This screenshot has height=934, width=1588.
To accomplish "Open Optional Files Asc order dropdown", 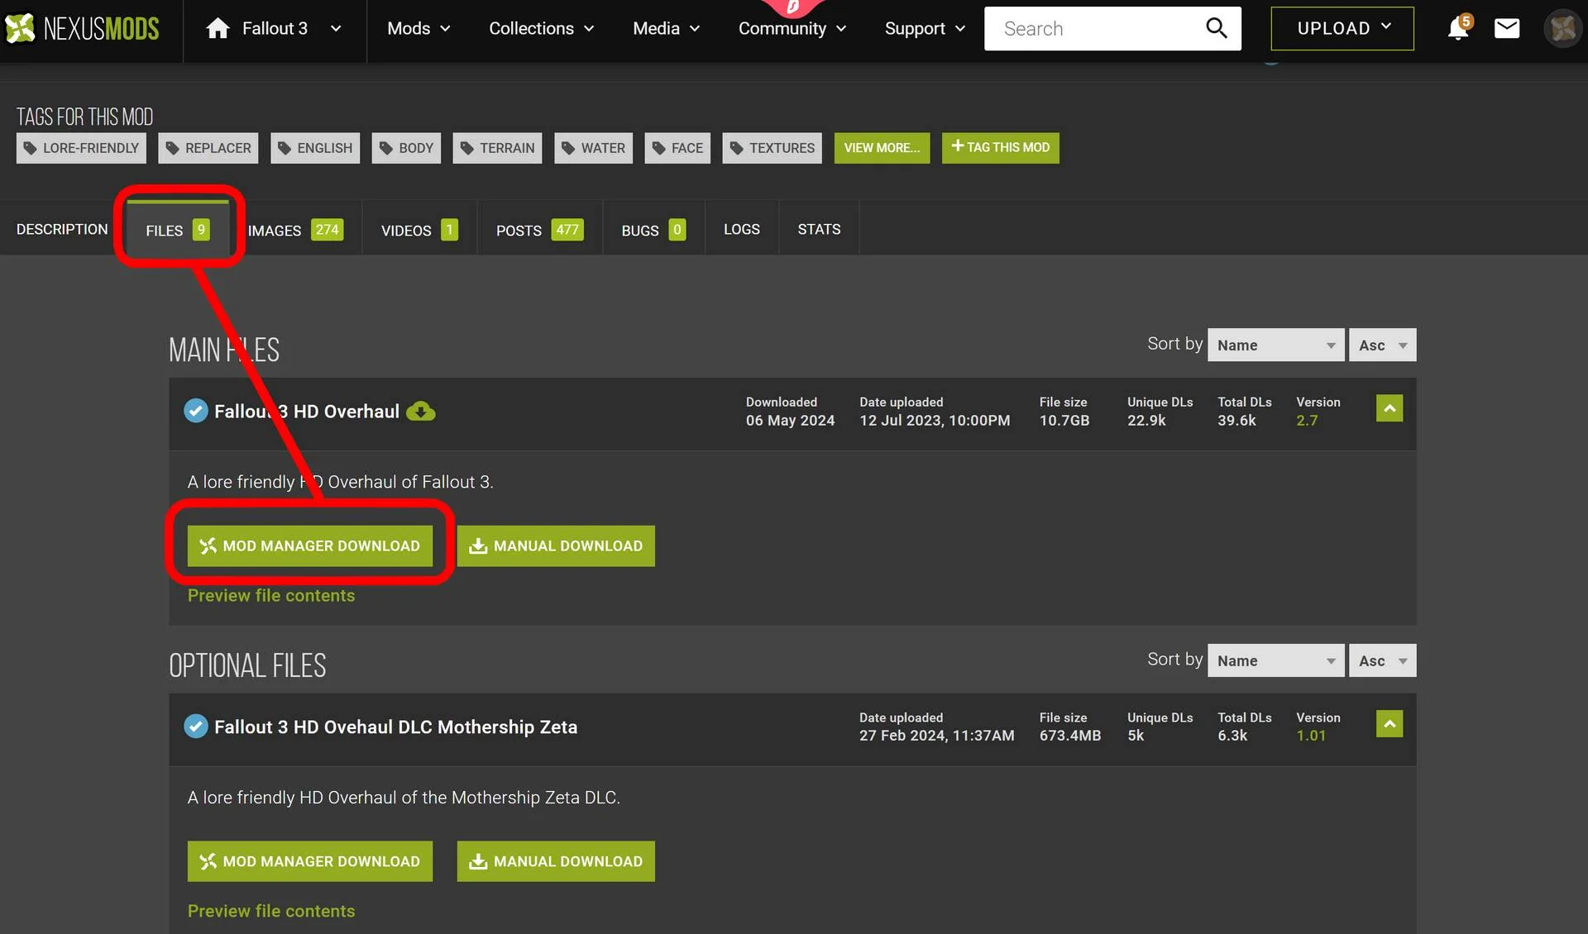I will pos(1383,660).
